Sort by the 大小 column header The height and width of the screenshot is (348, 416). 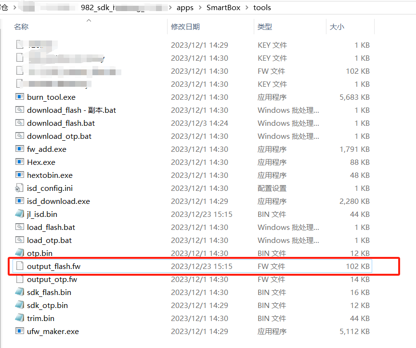337,27
